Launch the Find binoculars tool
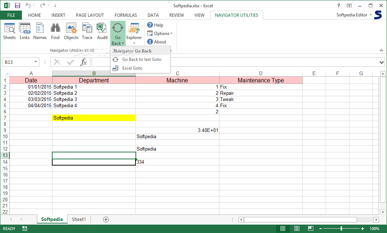The width and height of the screenshot is (387, 233). click(55, 31)
